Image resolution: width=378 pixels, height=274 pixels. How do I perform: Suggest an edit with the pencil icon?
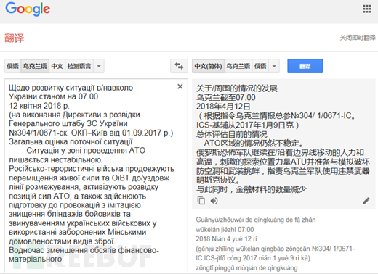pos(366,200)
